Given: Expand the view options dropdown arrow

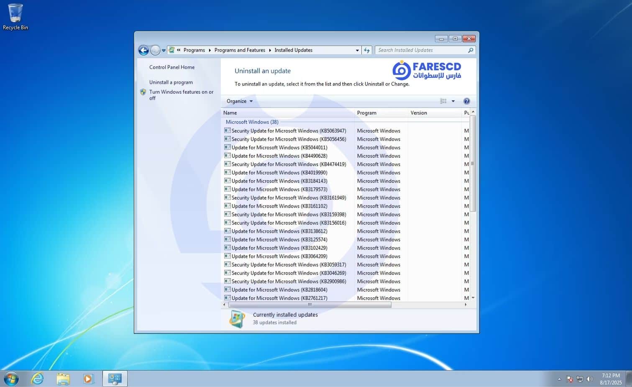Looking at the screenshot, I should point(453,101).
